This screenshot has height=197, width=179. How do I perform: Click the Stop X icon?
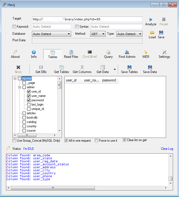[x=18, y=67]
